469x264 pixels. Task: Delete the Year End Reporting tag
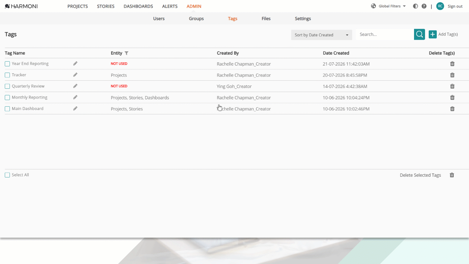coord(452,64)
